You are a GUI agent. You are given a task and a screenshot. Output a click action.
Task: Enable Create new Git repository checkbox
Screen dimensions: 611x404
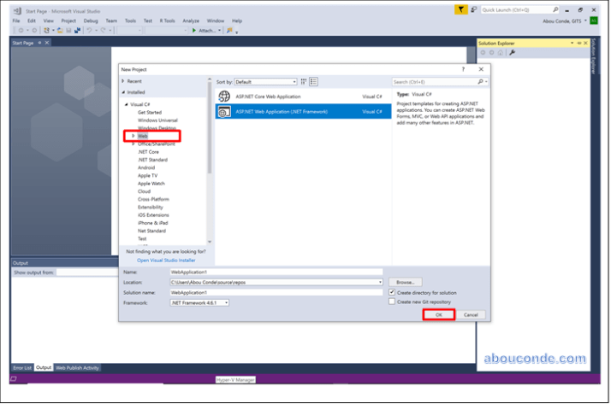(x=393, y=302)
